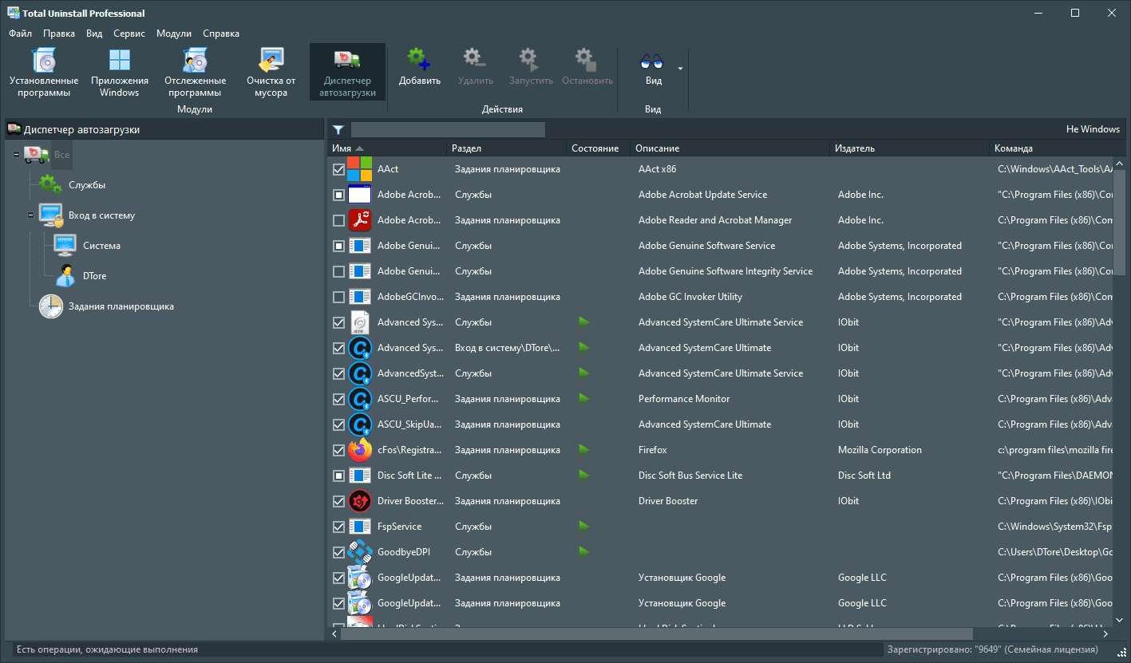Uncheck the AAct entry checkbox
Screen dimensions: 1131x663
[x=338, y=169]
